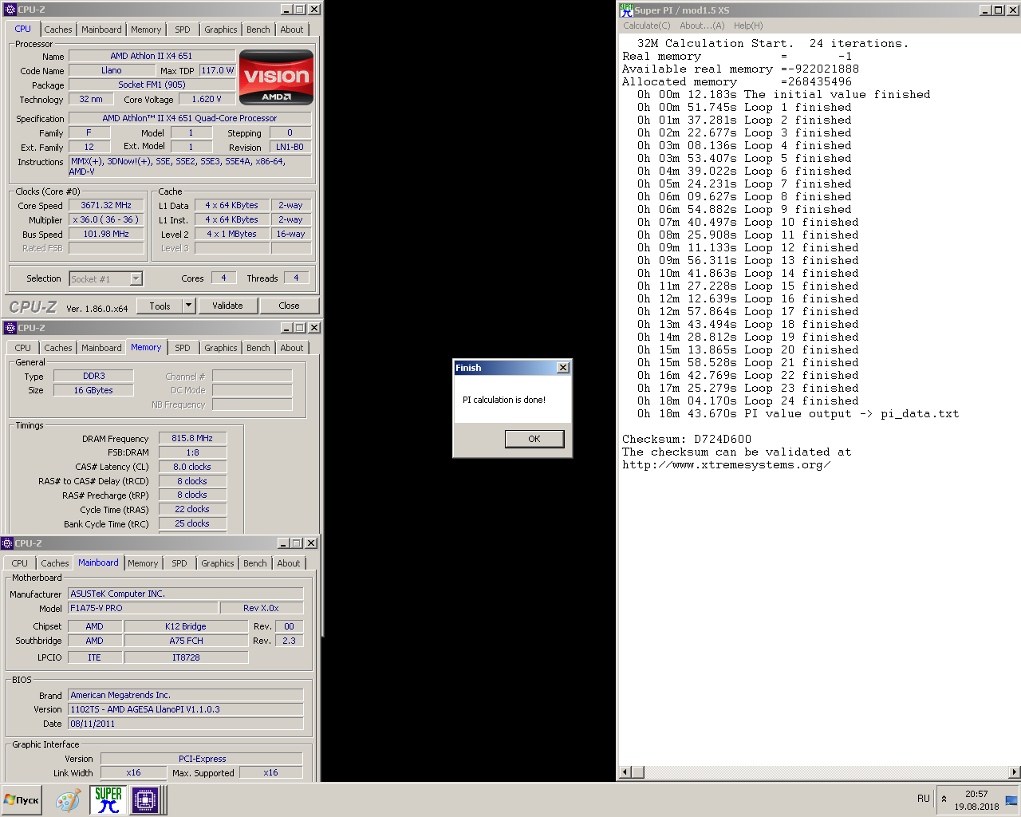Open CPU-Z from its taskbar chip icon
Screen dimensions: 1021x817
coord(145,799)
